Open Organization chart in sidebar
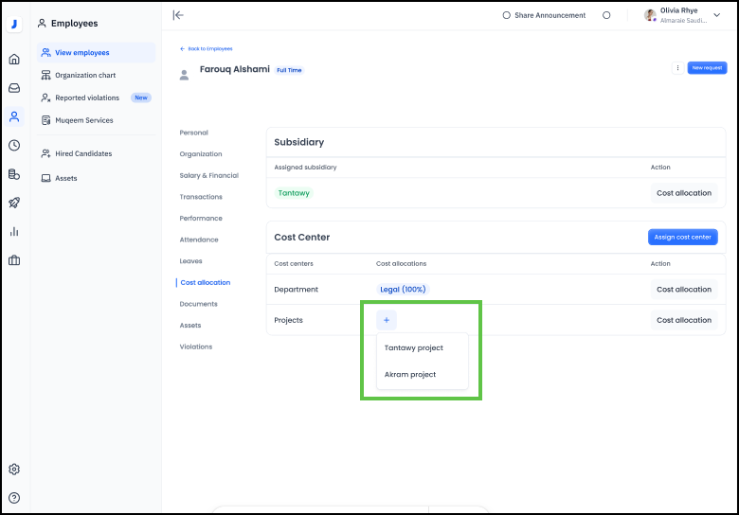This screenshot has width=739, height=515. pyautogui.click(x=85, y=75)
